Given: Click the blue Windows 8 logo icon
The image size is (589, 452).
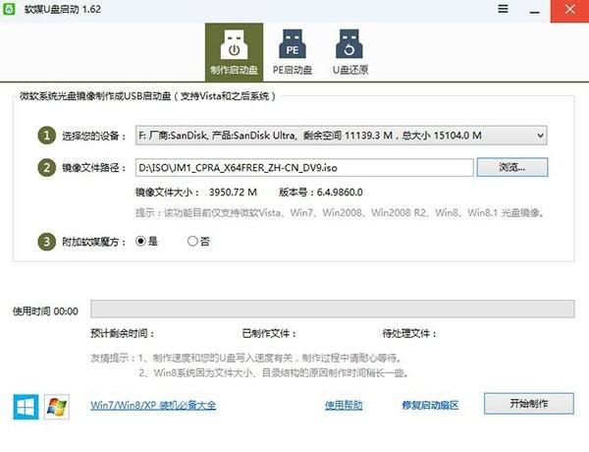Looking at the screenshot, I should [x=26, y=407].
